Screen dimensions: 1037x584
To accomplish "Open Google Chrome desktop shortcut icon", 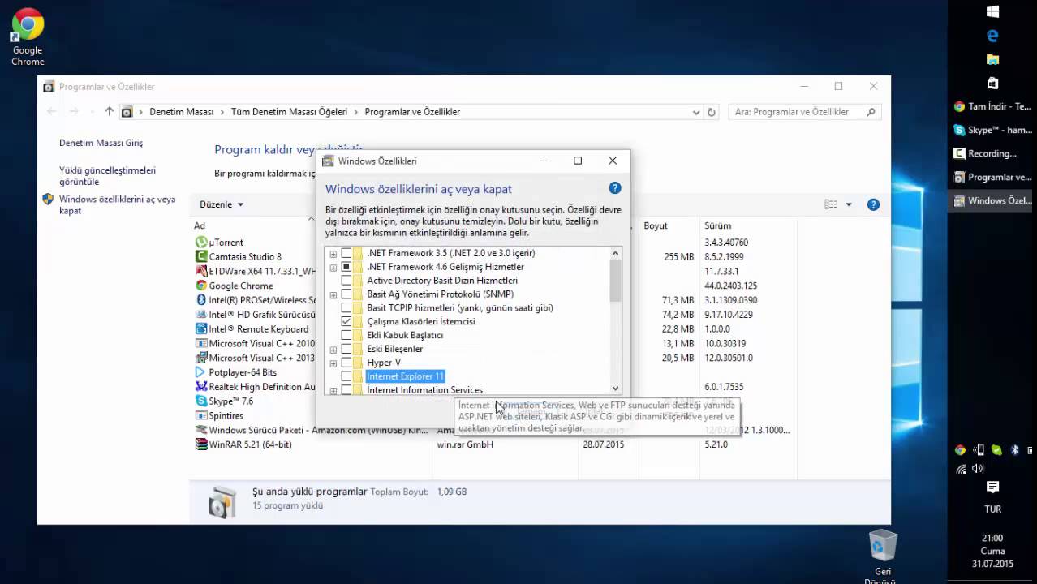I will 28,25.
